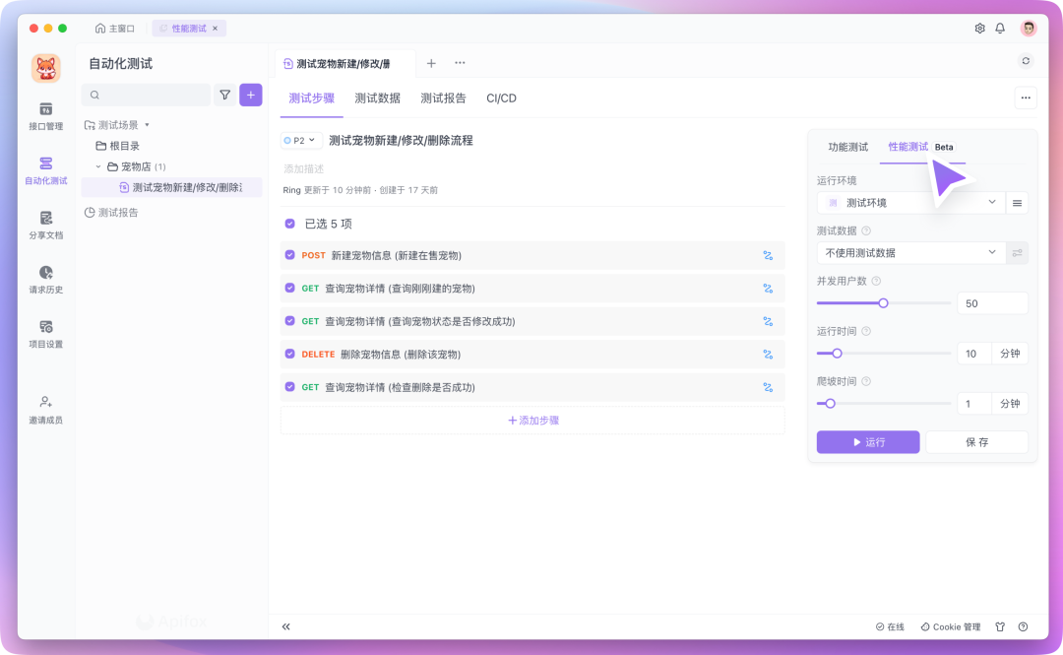Switch to the 测试步骤 tab
Screen dimensions: 1063x655
click(312, 98)
